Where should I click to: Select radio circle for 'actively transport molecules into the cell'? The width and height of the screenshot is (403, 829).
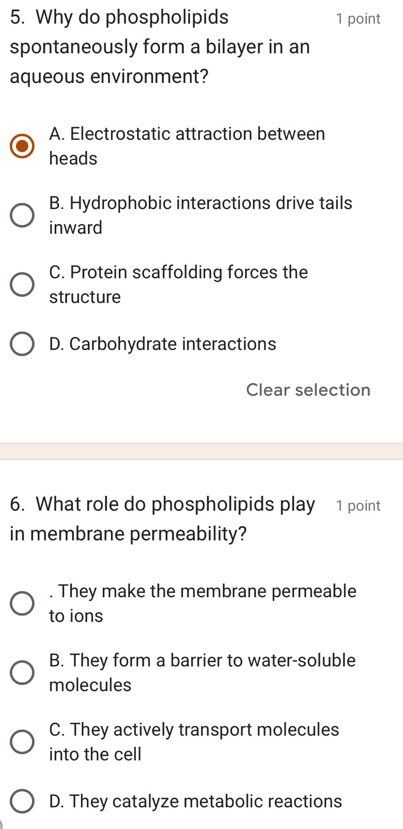(23, 742)
